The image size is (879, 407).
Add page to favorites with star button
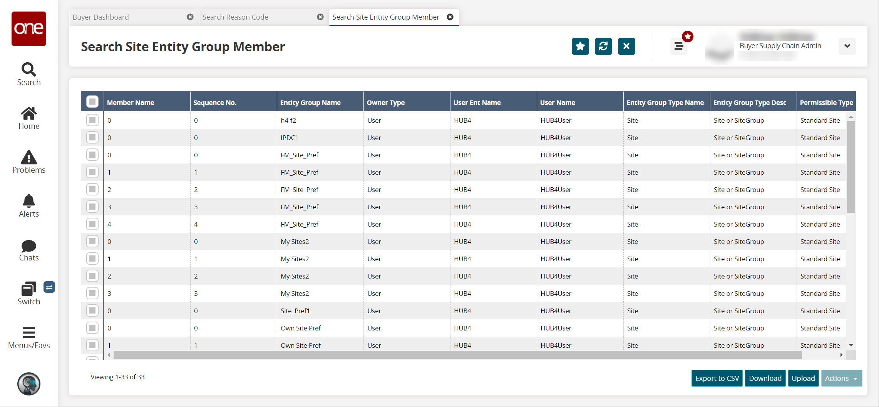tap(580, 47)
